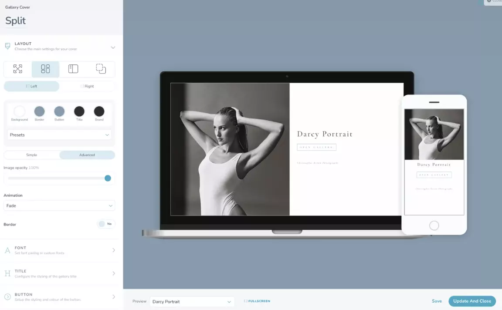The height and width of the screenshot is (310, 502).
Task: Choose the sidebar panel layout icon
Action: pyautogui.click(x=73, y=69)
